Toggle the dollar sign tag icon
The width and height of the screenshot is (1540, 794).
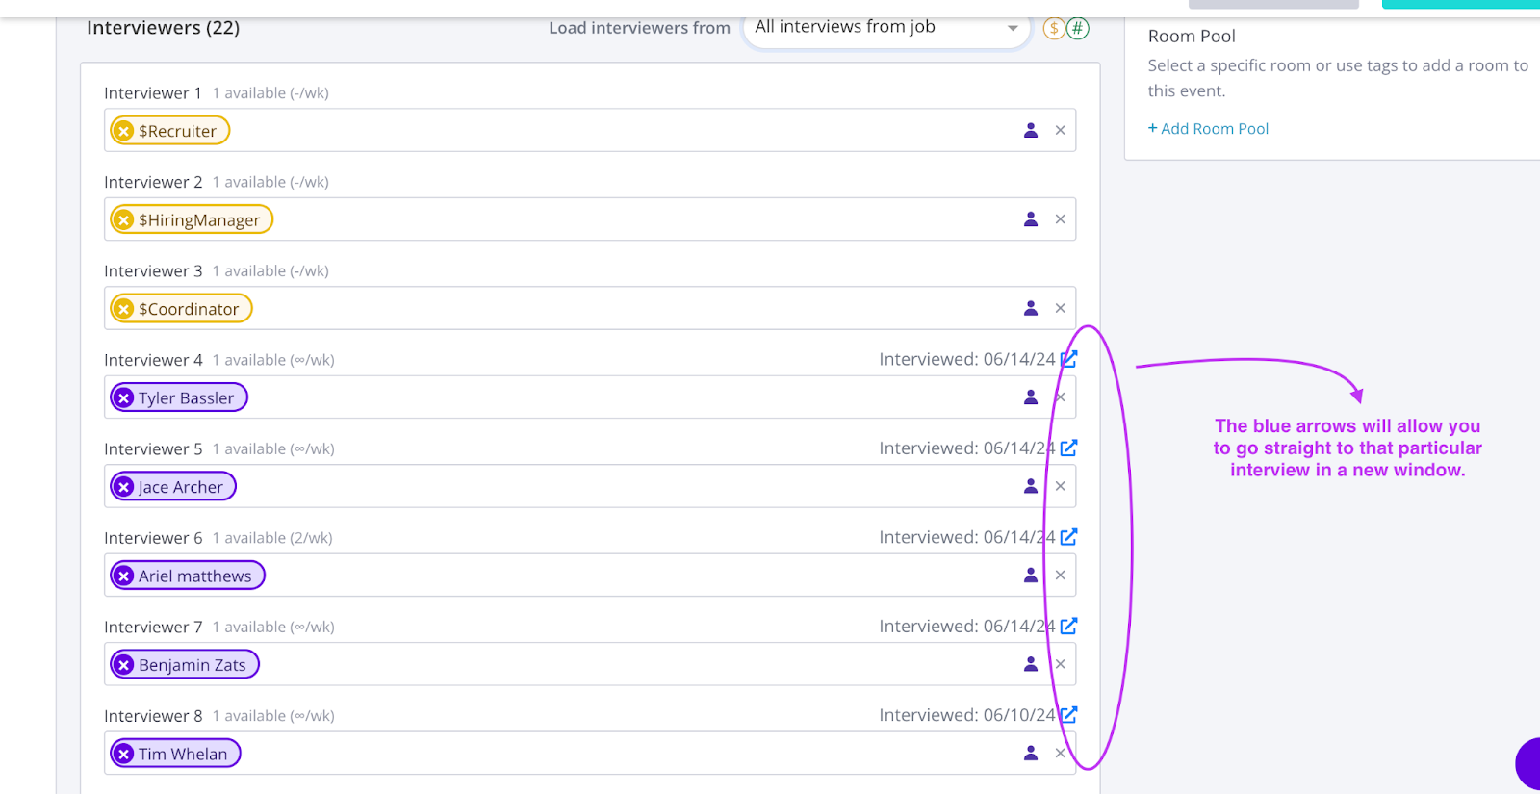1054,28
